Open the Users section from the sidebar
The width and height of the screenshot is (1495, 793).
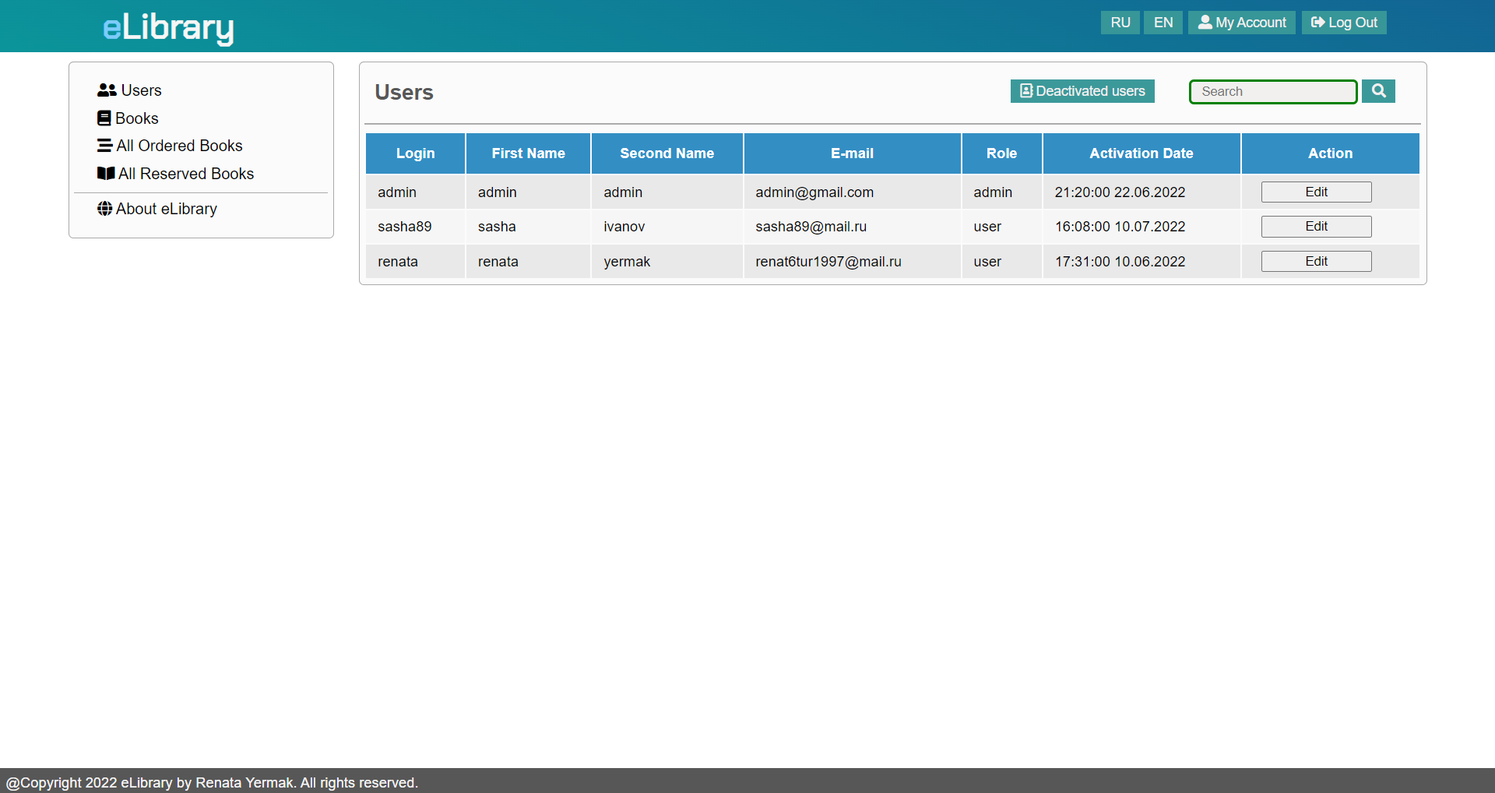click(139, 90)
